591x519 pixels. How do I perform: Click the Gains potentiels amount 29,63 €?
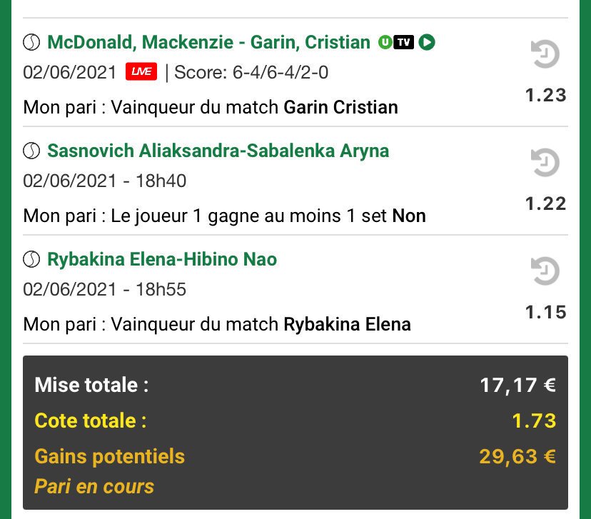pyautogui.click(x=517, y=456)
